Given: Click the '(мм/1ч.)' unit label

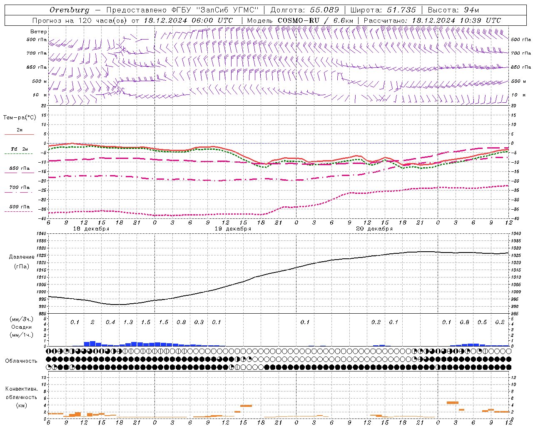Looking at the screenshot, I should pyautogui.click(x=21, y=335).
